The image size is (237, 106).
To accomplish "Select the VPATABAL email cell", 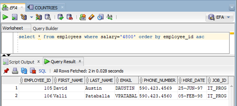I will (x=127, y=96).
